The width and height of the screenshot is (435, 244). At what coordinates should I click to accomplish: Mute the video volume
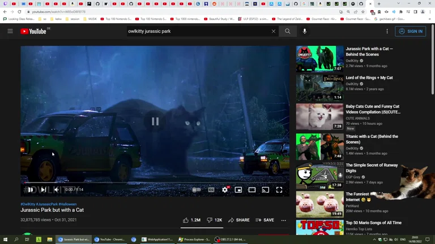tap(56, 190)
